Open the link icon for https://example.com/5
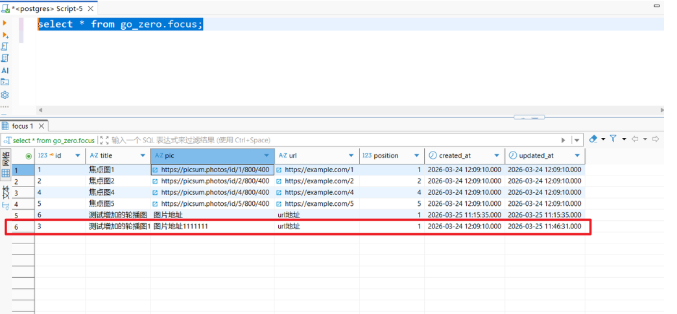 coord(279,203)
